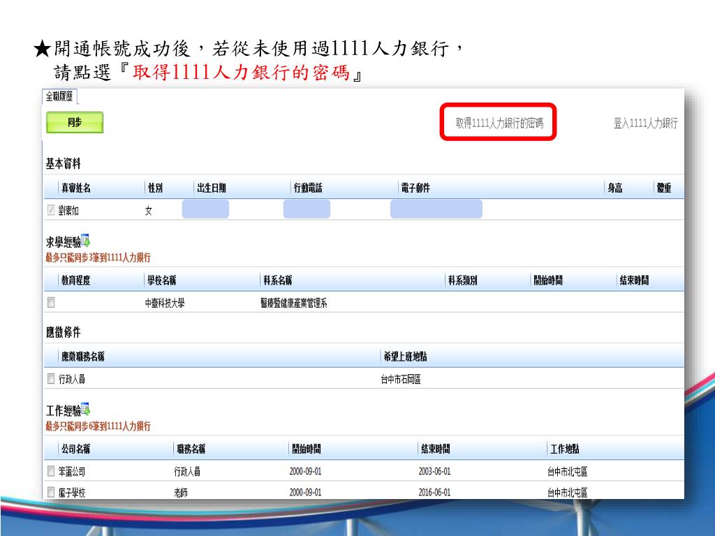Click the red note 最多只能同步3筆到1111人力銀行
The height and width of the screenshot is (536, 715).
(x=98, y=258)
